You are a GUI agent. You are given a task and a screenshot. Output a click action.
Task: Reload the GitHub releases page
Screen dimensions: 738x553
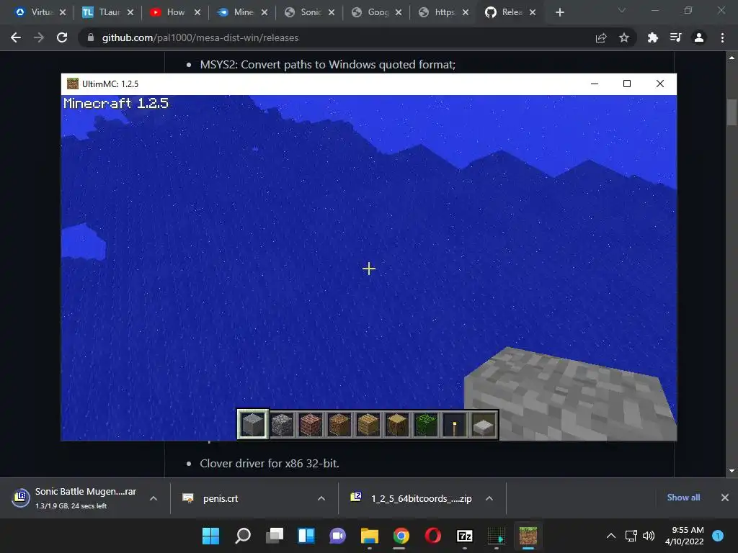click(x=62, y=37)
